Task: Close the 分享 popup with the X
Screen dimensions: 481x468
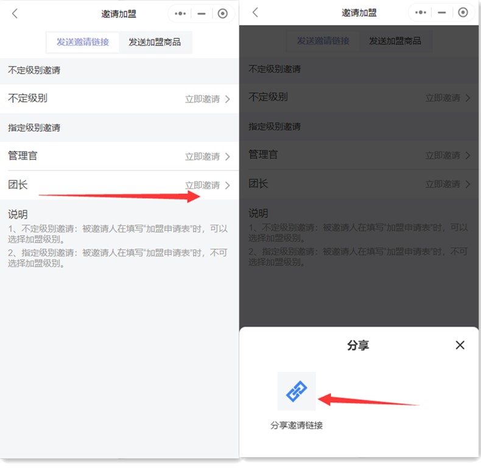Action: click(460, 346)
